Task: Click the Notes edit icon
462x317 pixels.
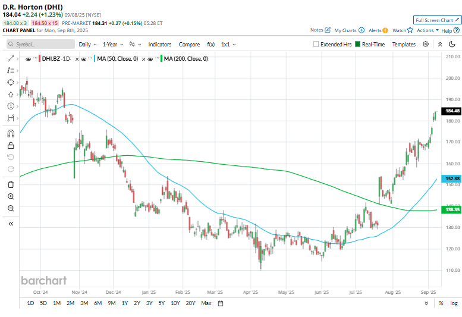Action: pos(328,30)
